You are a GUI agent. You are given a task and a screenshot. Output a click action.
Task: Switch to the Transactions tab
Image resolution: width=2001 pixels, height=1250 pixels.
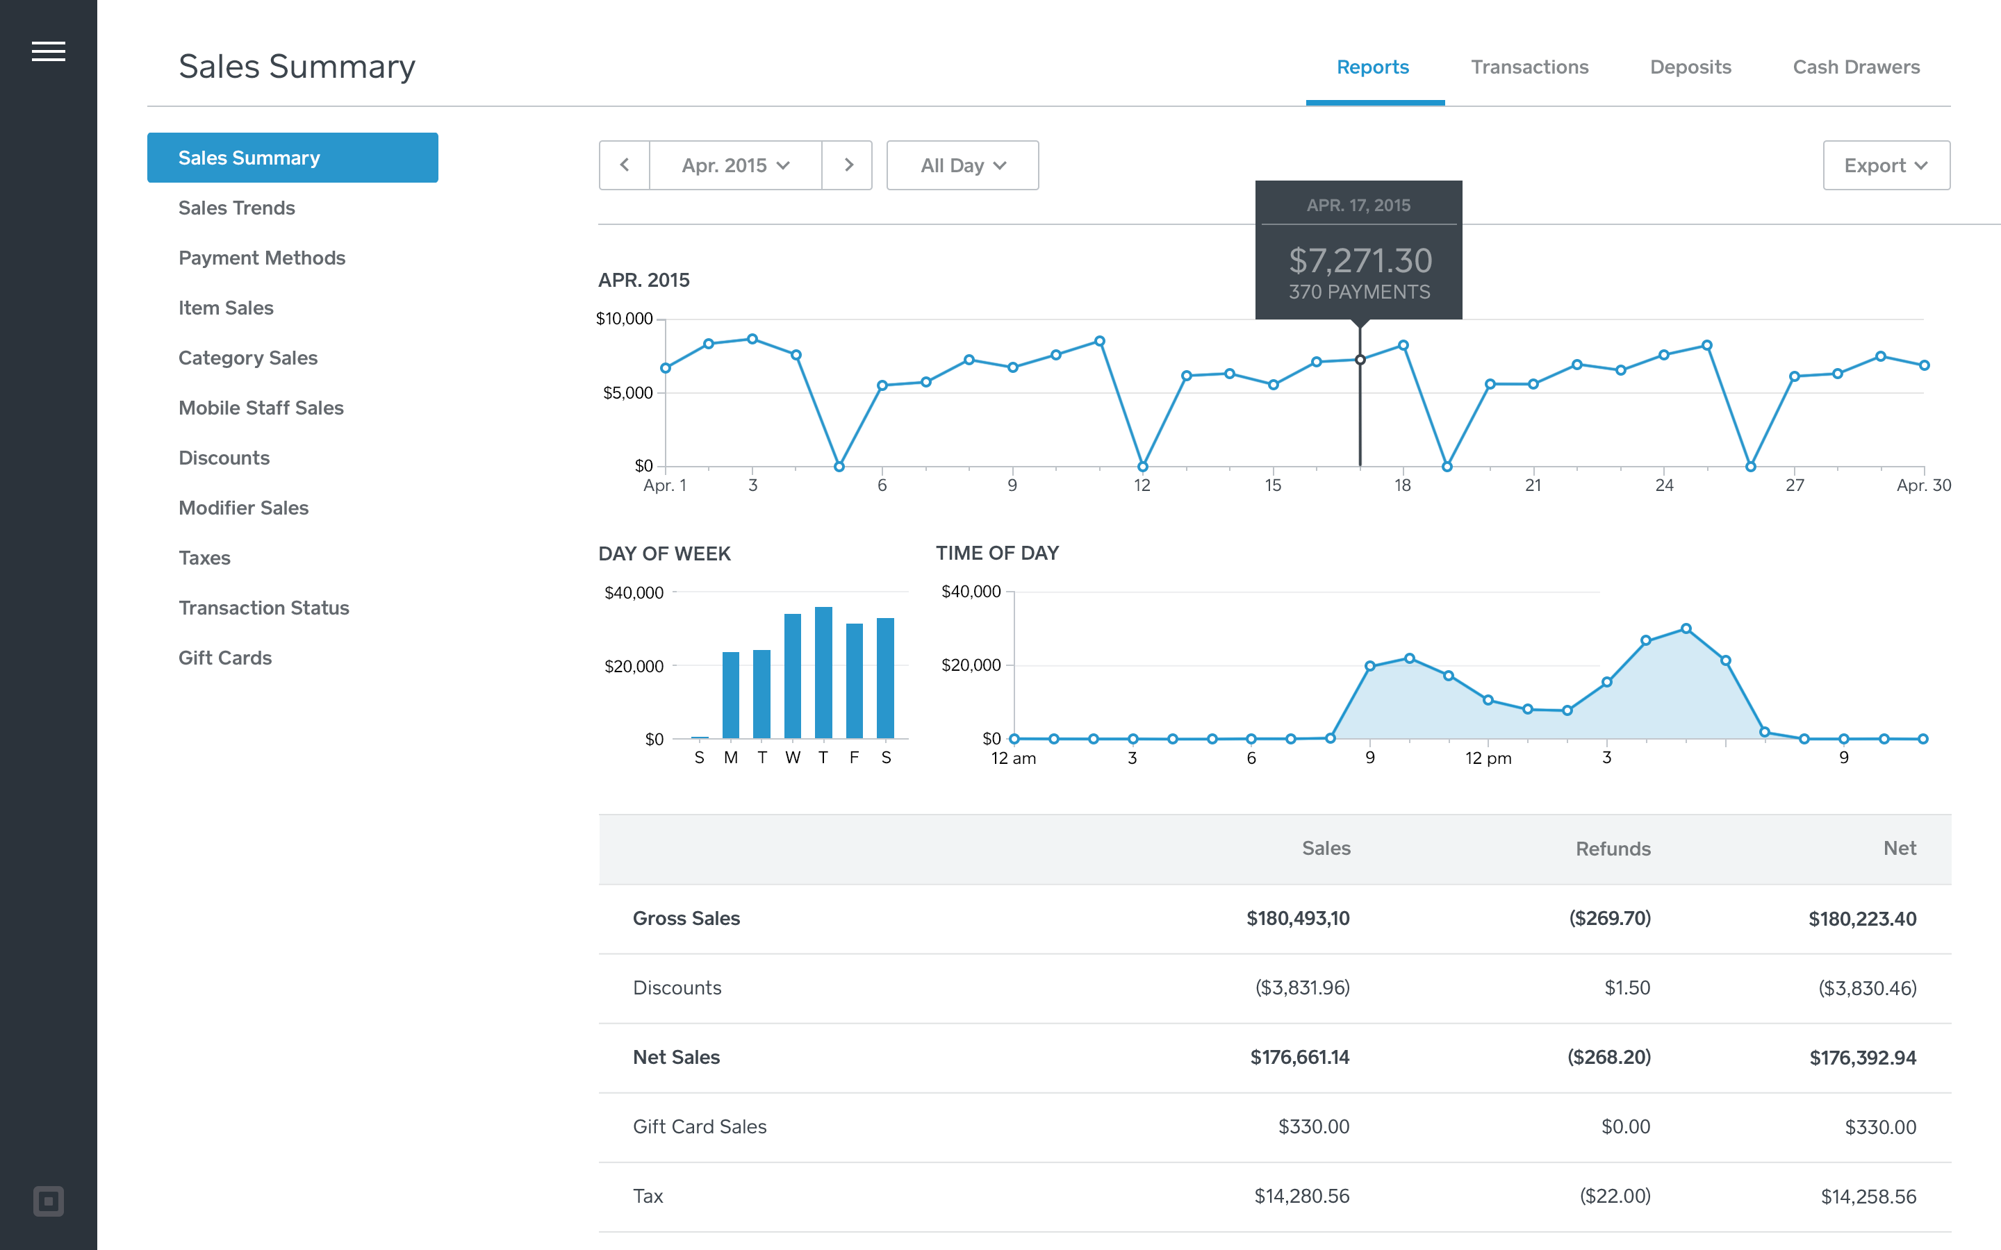[x=1530, y=66]
